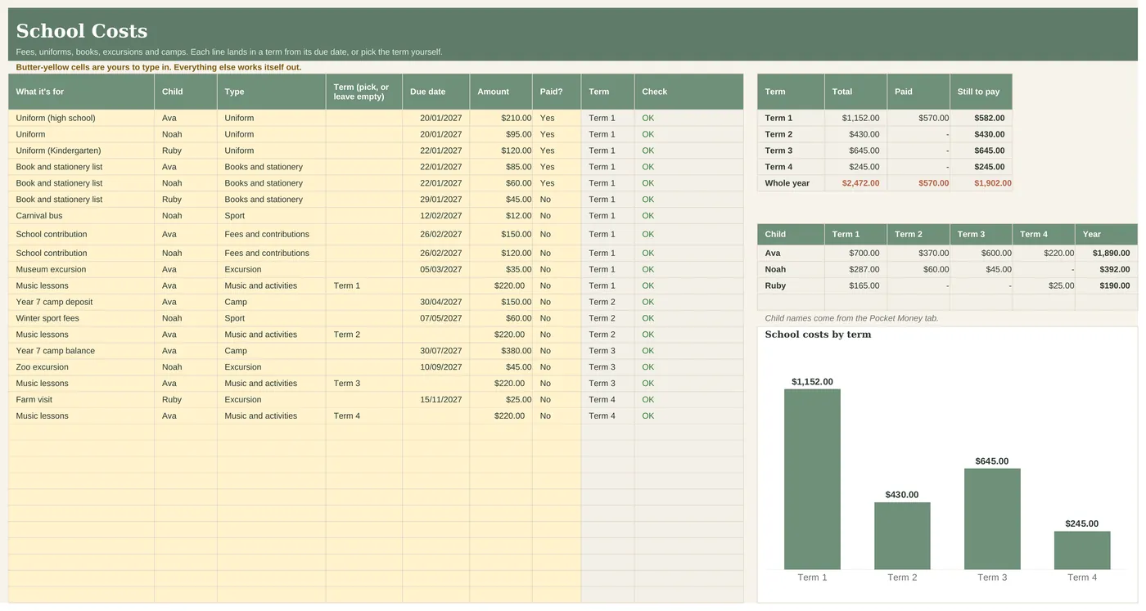The height and width of the screenshot is (611, 1146).
Task: Click the "Due date" column header
Action: coord(436,92)
